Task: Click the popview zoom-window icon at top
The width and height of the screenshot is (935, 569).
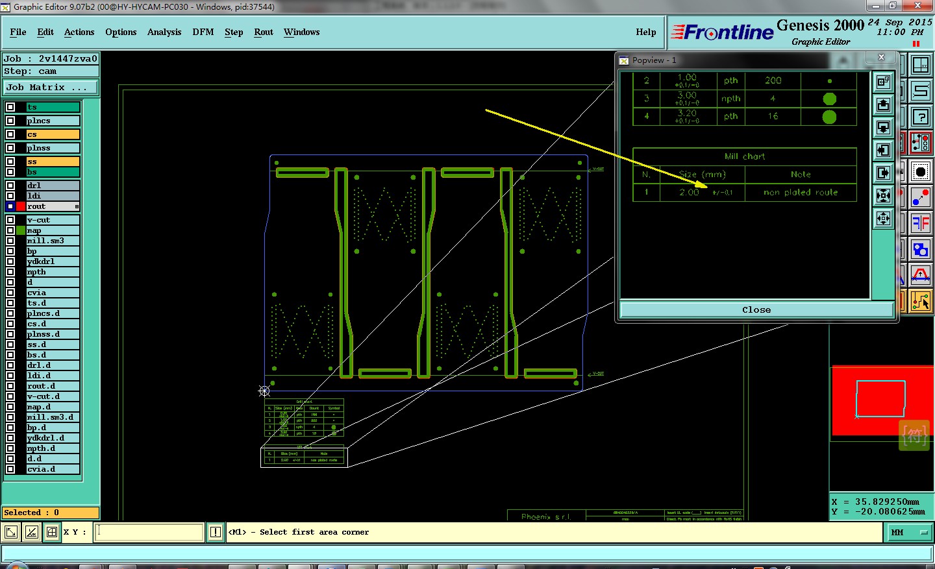Action: (x=883, y=82)
